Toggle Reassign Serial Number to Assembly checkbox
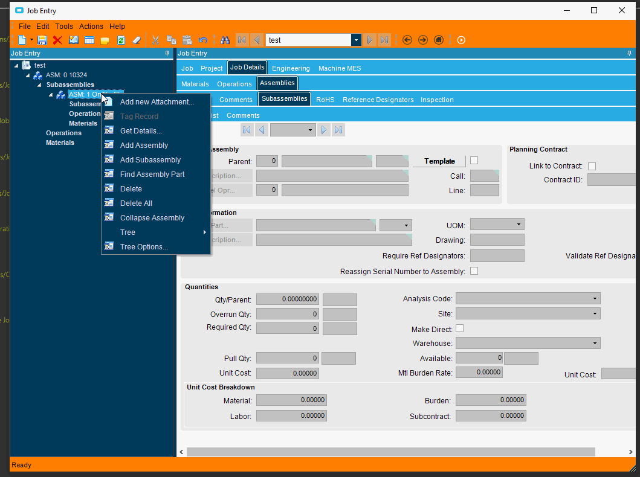 click(x=474, y=271)
